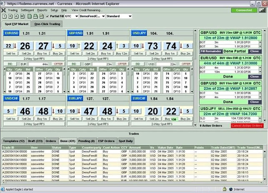Screen dimensions: 268x193
Task: Switch to the Spot Daily tab
Action: [x=125, y=141]
